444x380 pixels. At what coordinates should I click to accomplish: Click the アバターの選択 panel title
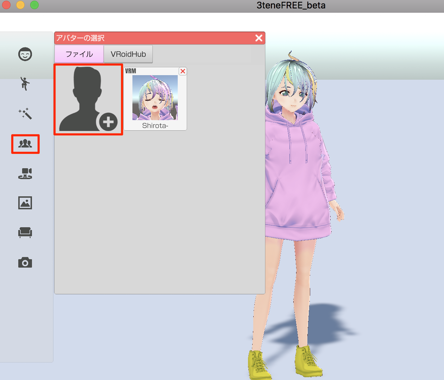pos(80,38)
